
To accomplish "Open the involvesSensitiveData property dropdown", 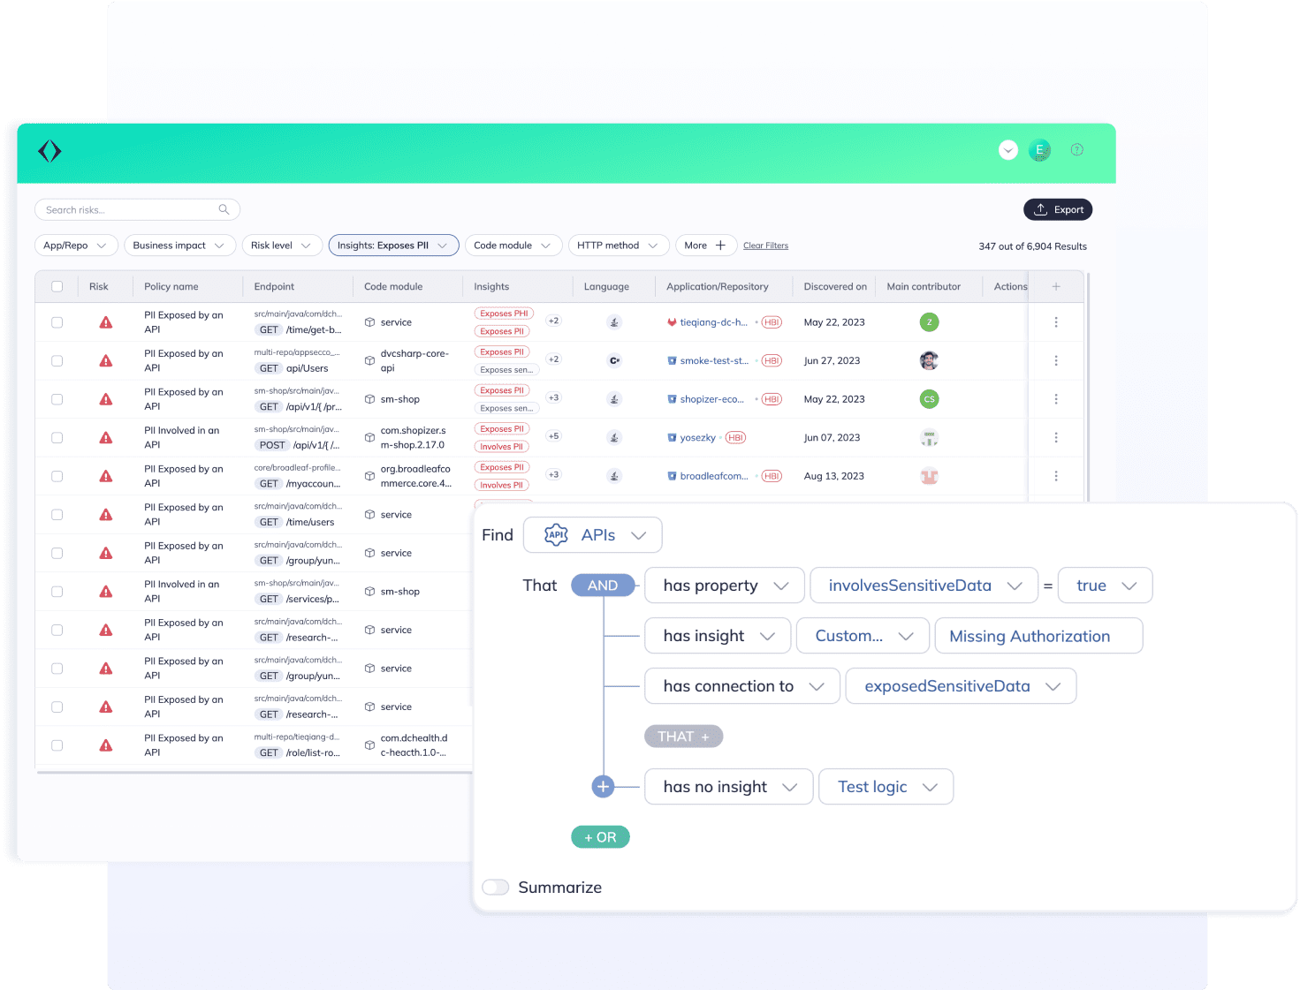I will tap(924, 586).
